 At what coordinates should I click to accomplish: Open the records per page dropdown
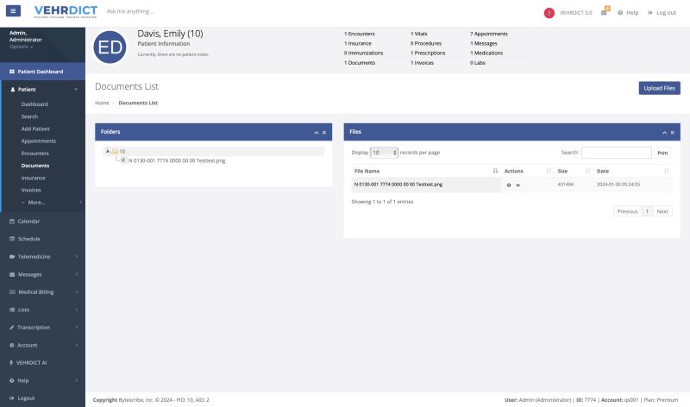pos(384,153)
